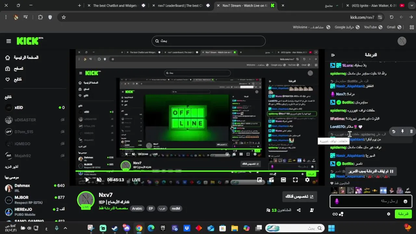Open the browse sidebar link
416x234 pixels.
pyautogui.click(x=14, y=69)
